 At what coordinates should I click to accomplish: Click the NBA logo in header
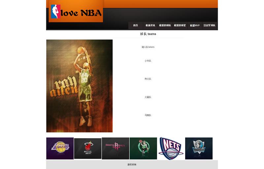tap(55, 12)
